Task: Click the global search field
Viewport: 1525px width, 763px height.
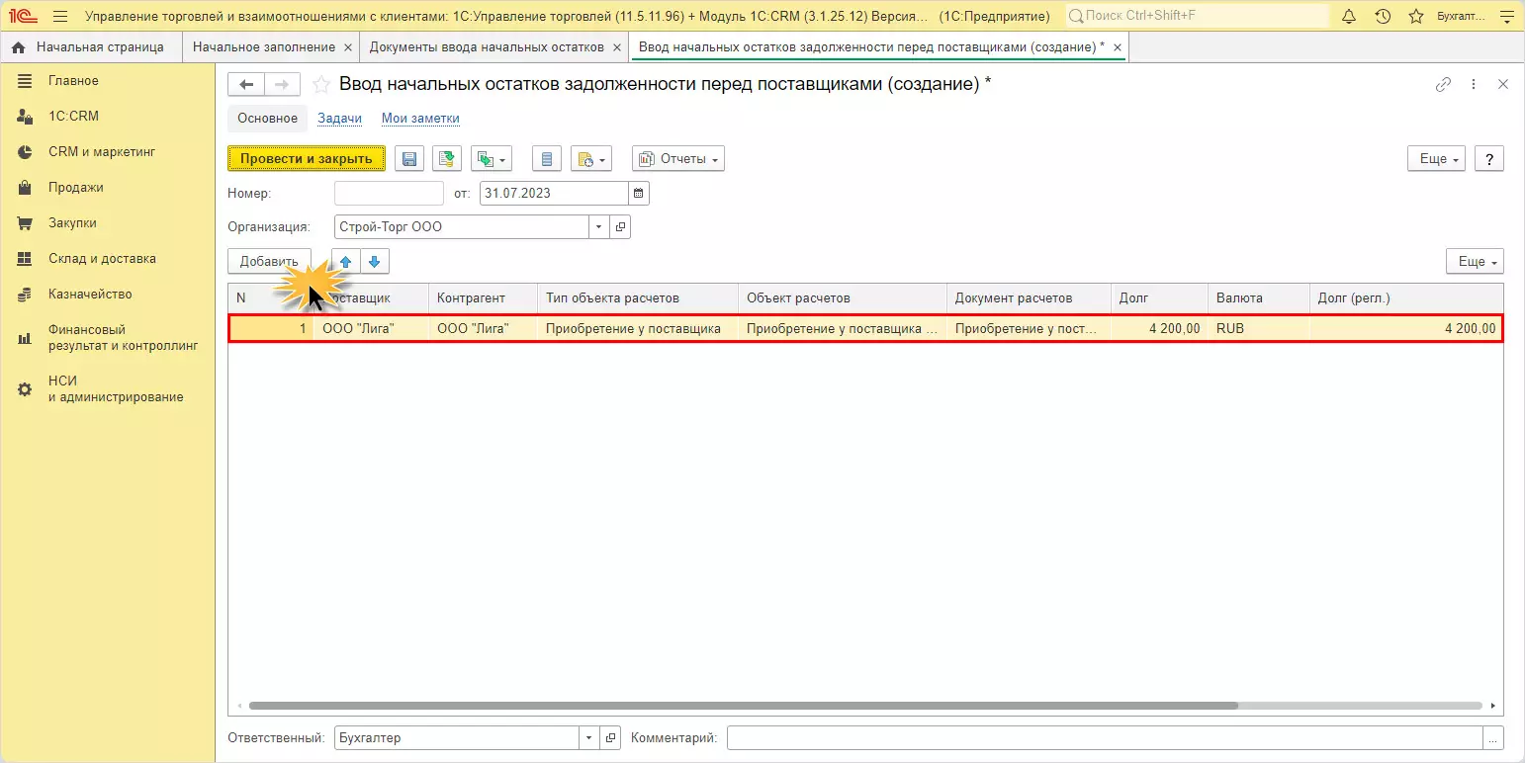Action: click(1196, 17)
